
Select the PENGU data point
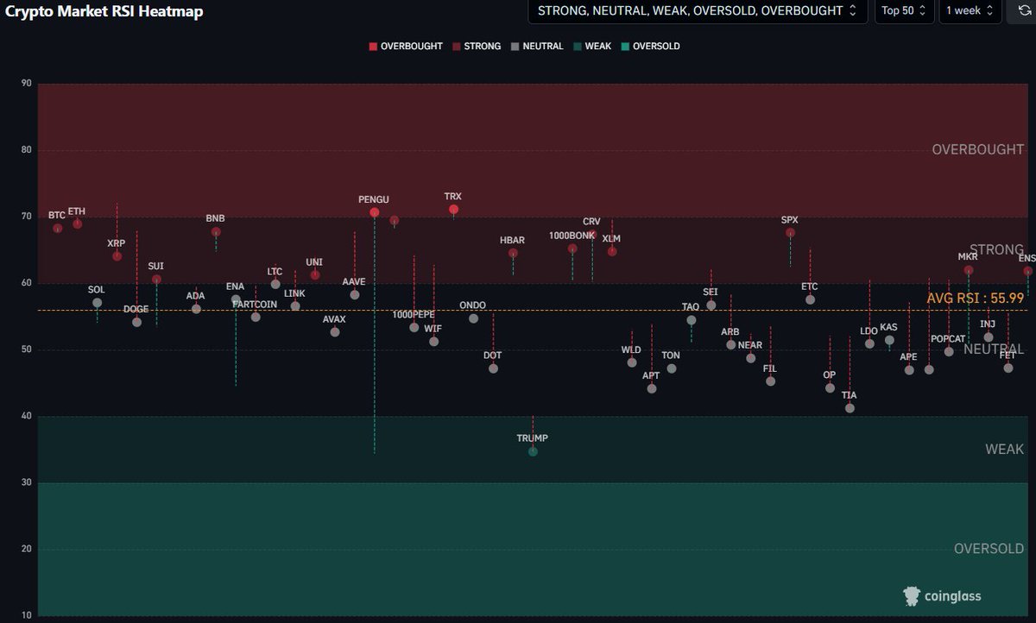tap(374, 212)
